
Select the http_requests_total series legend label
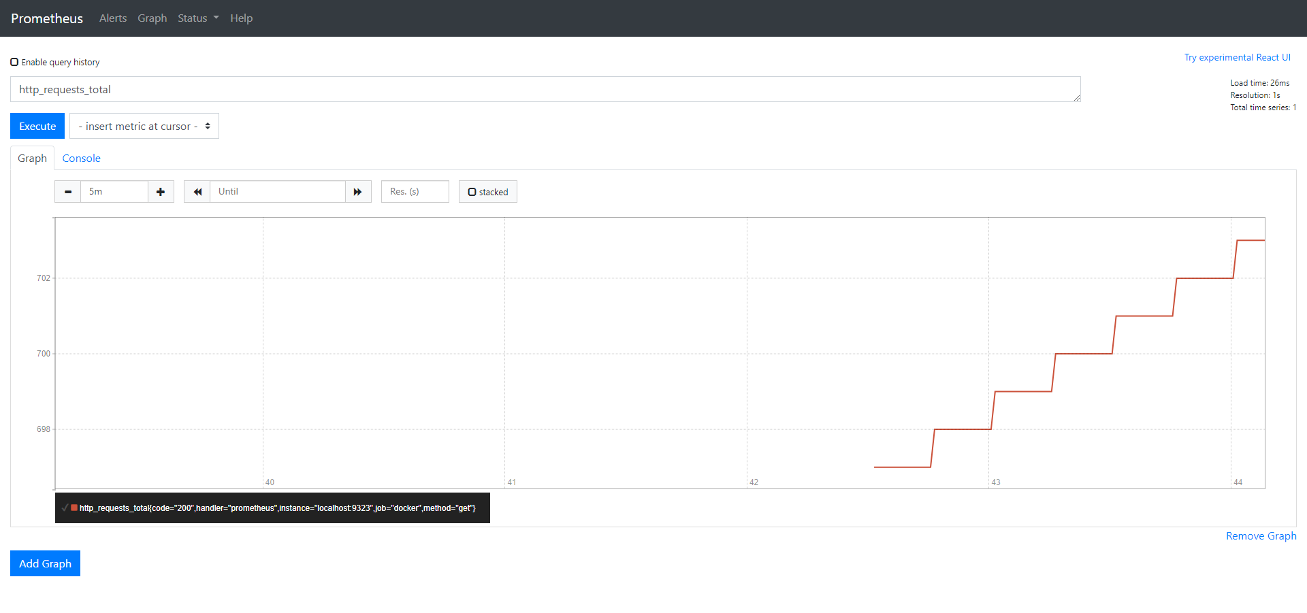[x=277, y=508]
